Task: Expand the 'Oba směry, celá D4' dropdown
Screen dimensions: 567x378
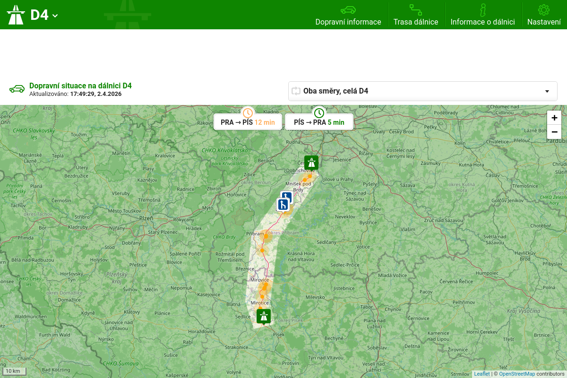Action: click(x=422, y=91)
